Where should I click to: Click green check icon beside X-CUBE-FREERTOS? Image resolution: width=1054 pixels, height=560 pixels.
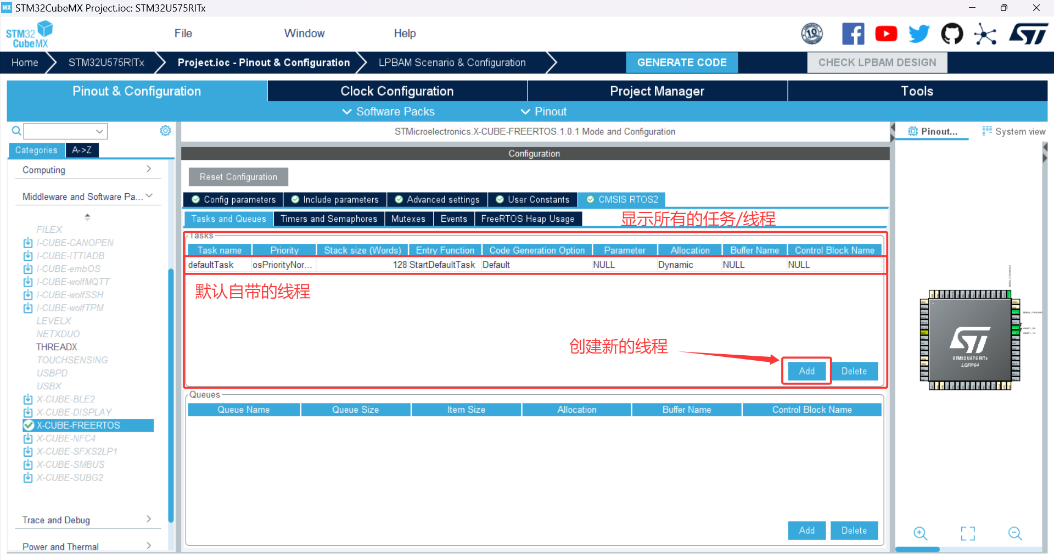(x=29, y=425)
